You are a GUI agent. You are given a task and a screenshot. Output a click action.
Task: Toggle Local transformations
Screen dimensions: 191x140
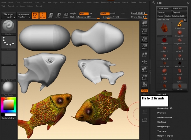[x=145, y=55]
